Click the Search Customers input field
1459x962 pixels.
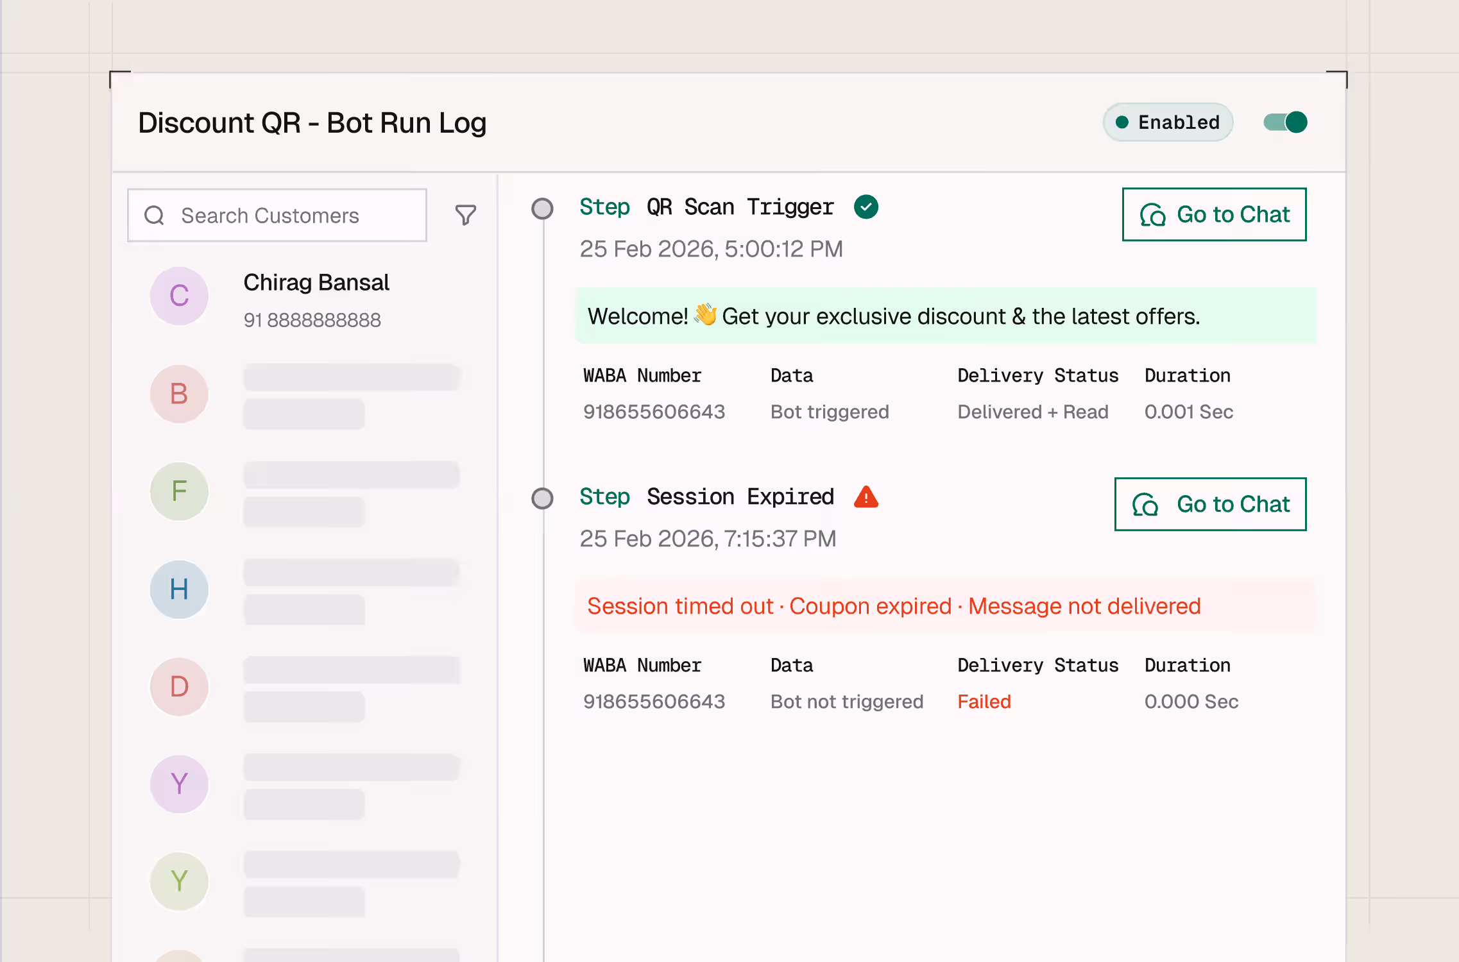click(x=289, y=215)
